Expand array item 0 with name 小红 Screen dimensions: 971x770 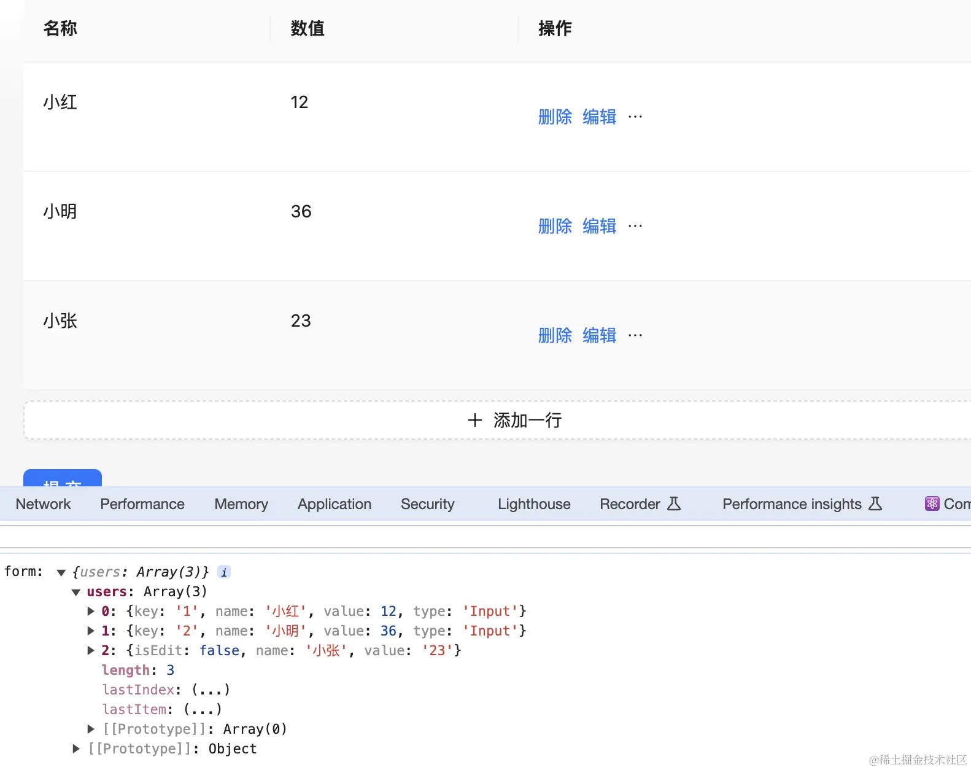(91, 612)
